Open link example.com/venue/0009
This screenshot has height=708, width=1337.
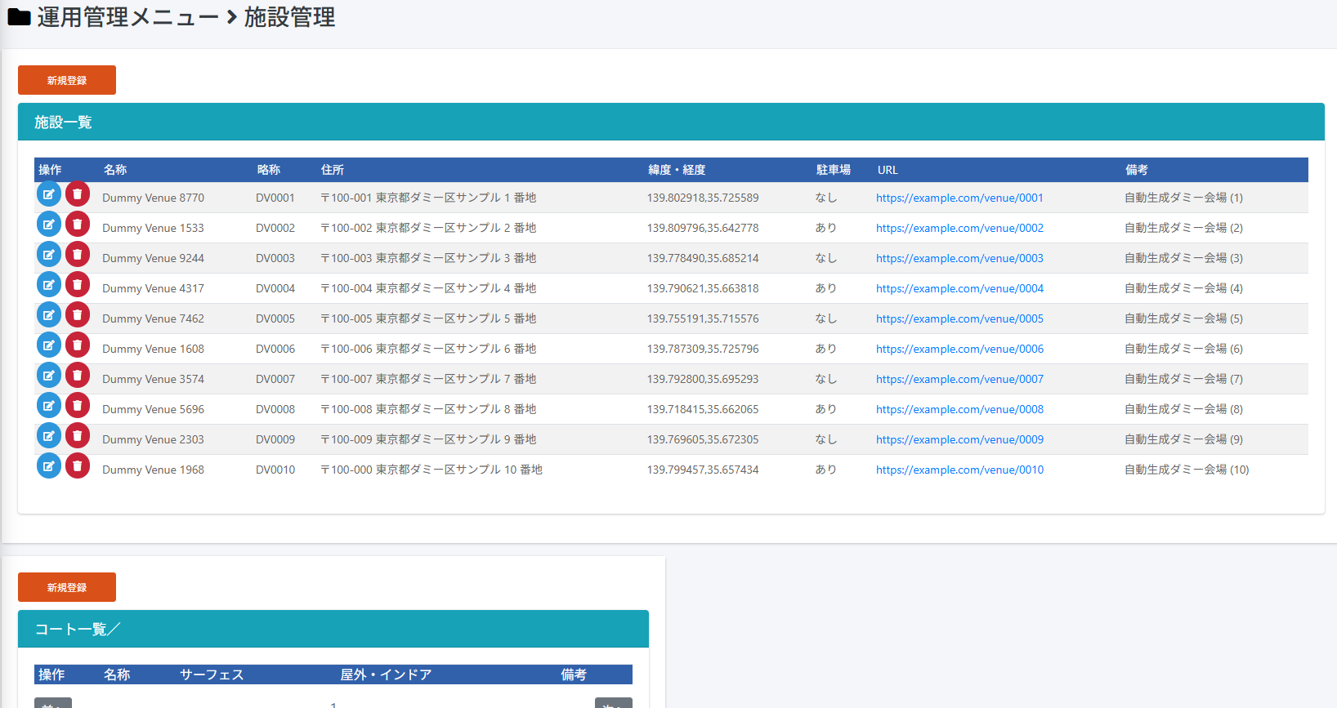pyautogui.click(x=959, y=439)
